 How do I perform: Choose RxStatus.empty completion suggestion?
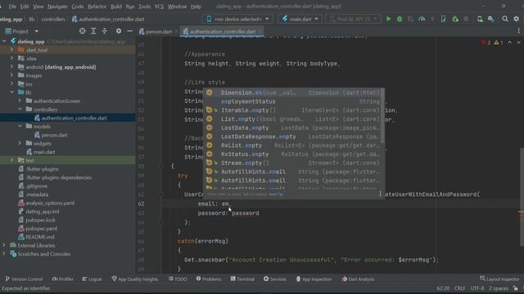tap(293, 154)
